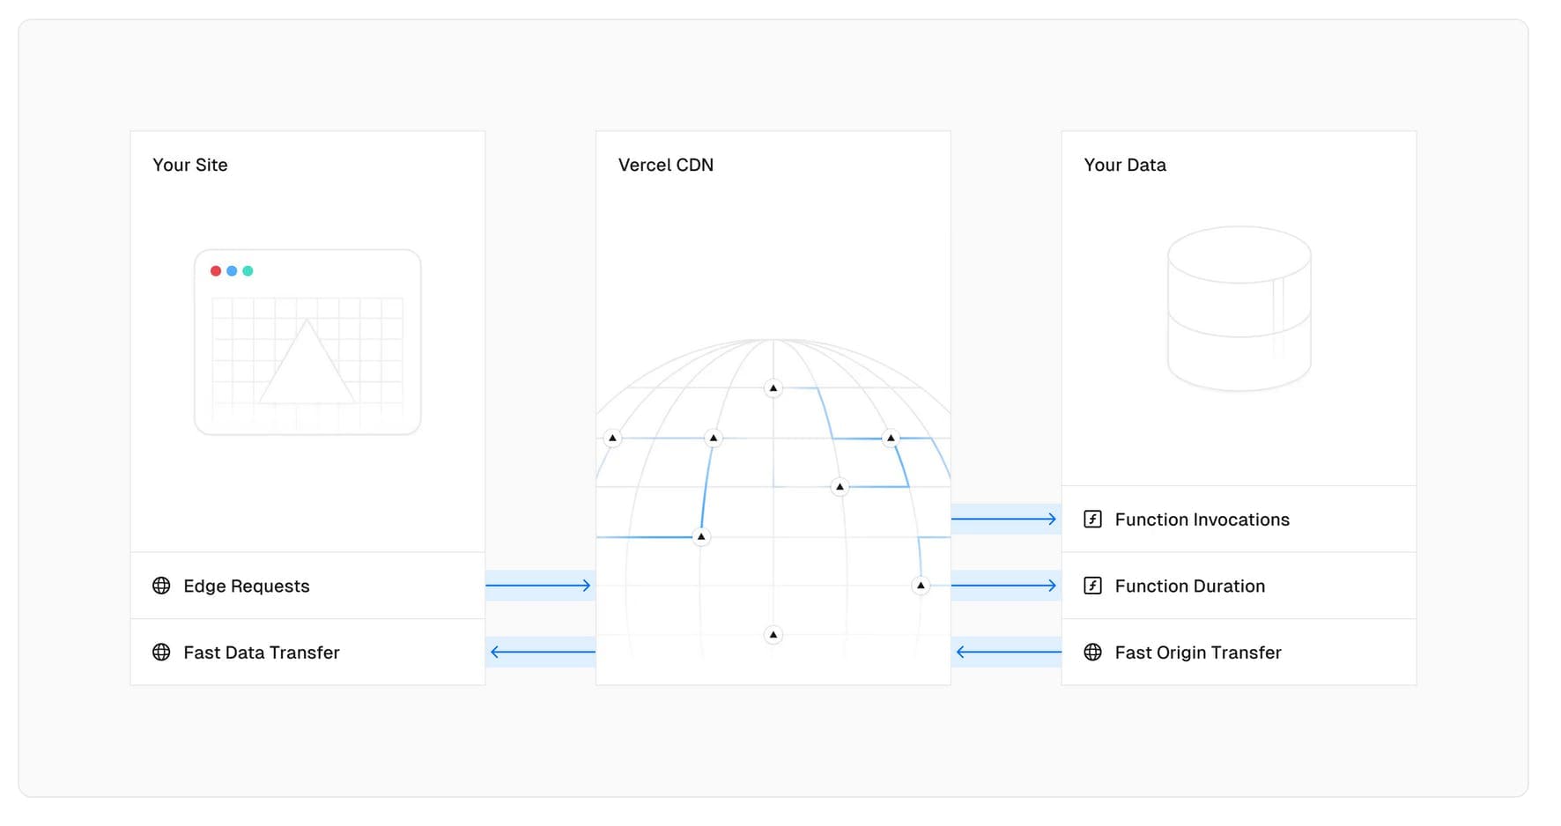The height and width of the screenshot is (826, 1561).
Task: Click the Your Data panel heading
Action: pos(1125,165)
